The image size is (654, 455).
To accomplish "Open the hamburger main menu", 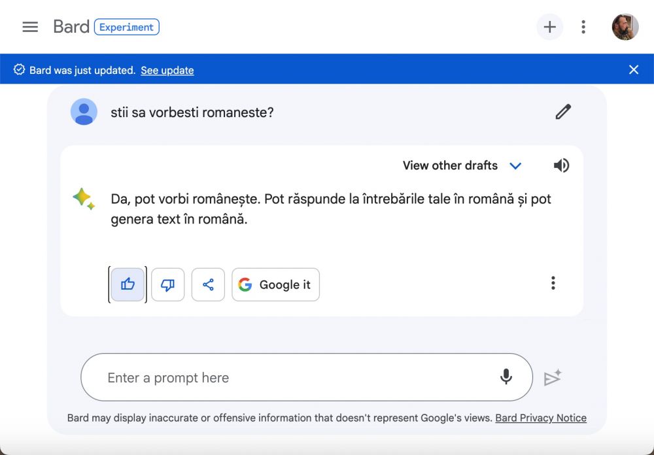I will click(x=30, y=27).
